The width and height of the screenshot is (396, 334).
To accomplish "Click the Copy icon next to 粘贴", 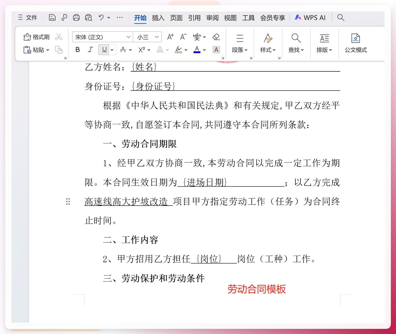I will (x=59, y=50).
